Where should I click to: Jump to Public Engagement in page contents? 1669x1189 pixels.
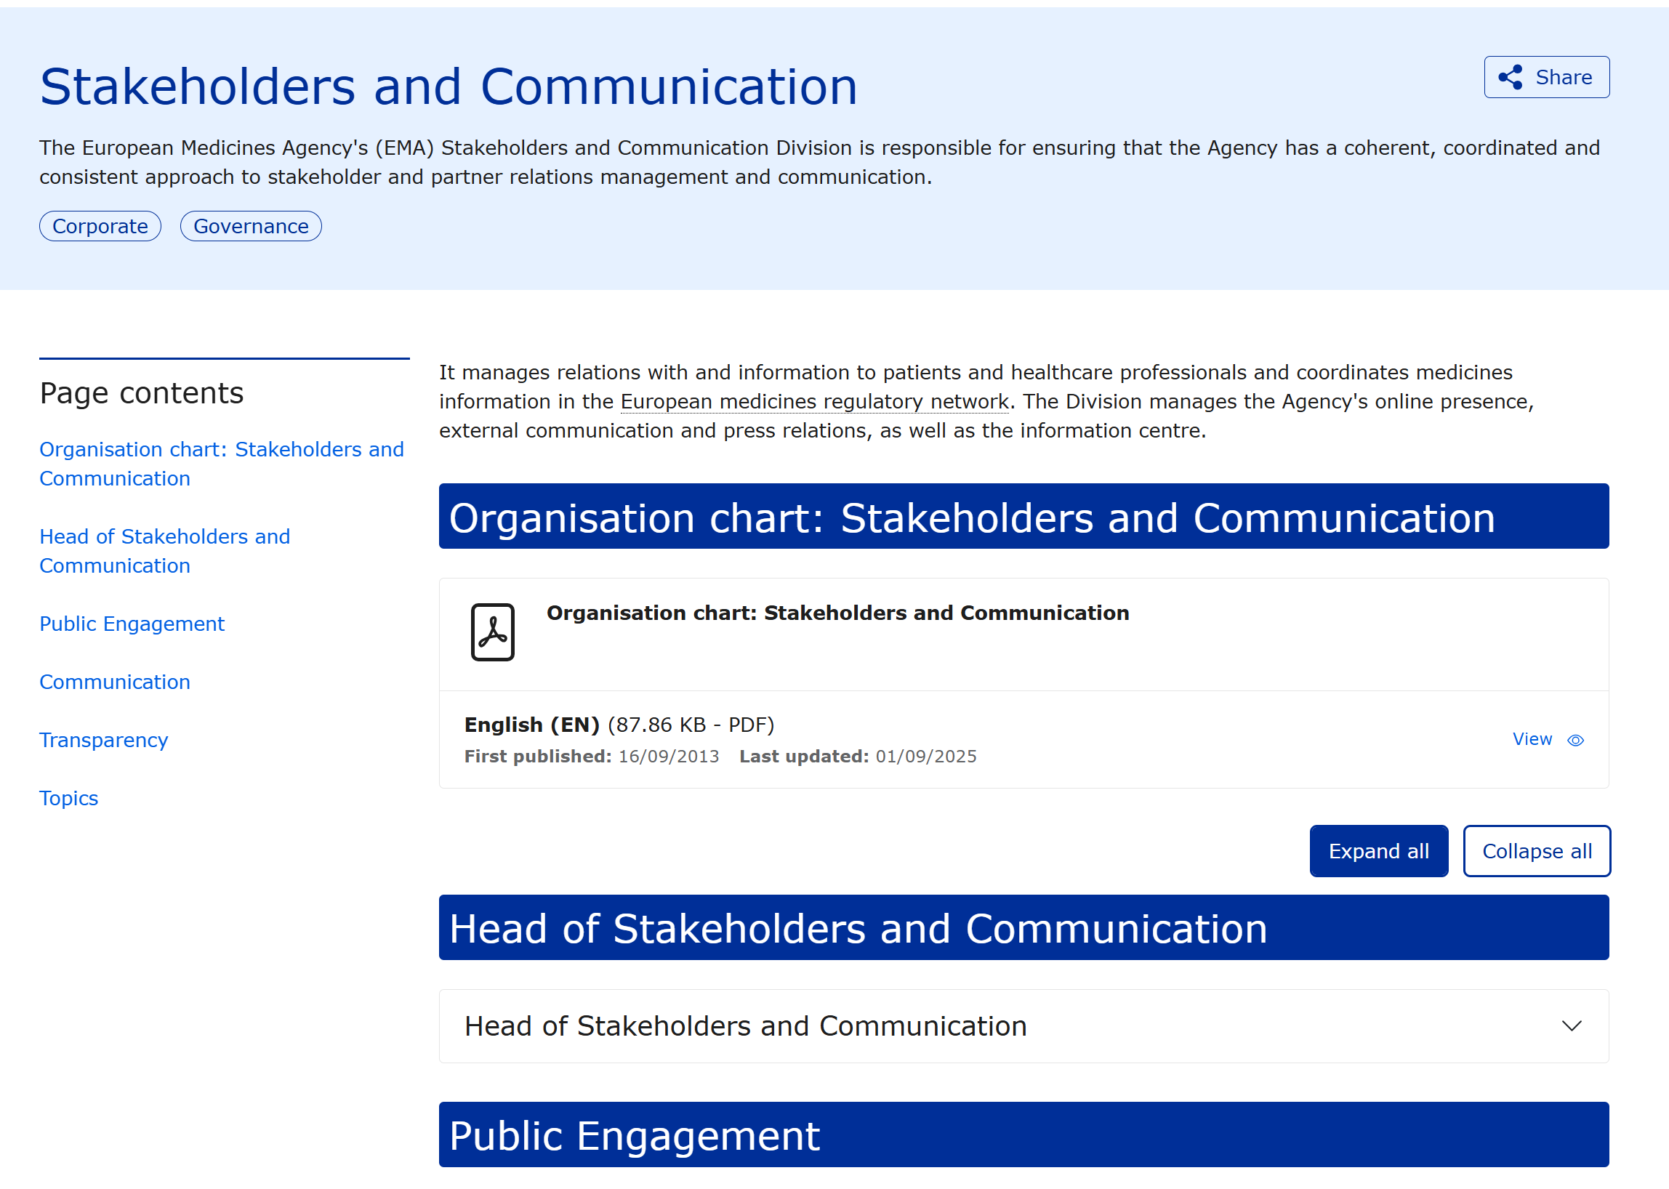click(132, 624)
